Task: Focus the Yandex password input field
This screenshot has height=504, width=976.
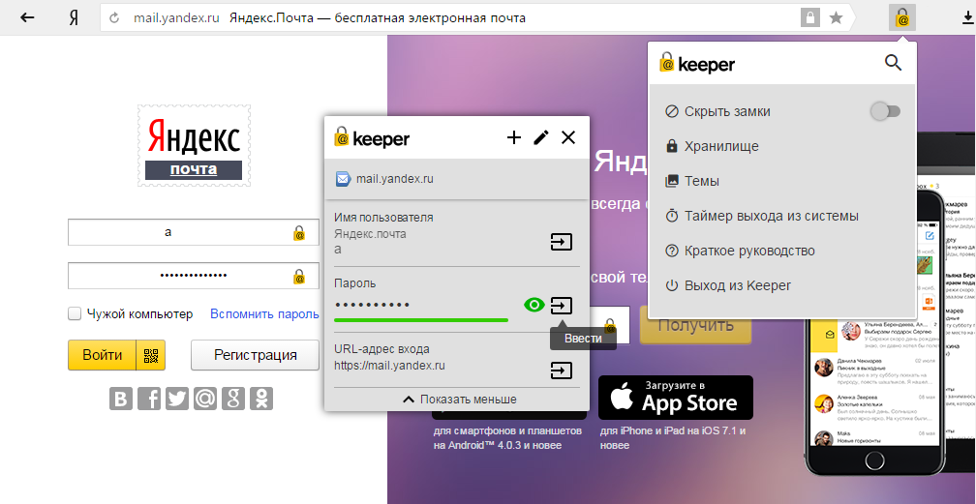Action: click(x=194, y=277)
